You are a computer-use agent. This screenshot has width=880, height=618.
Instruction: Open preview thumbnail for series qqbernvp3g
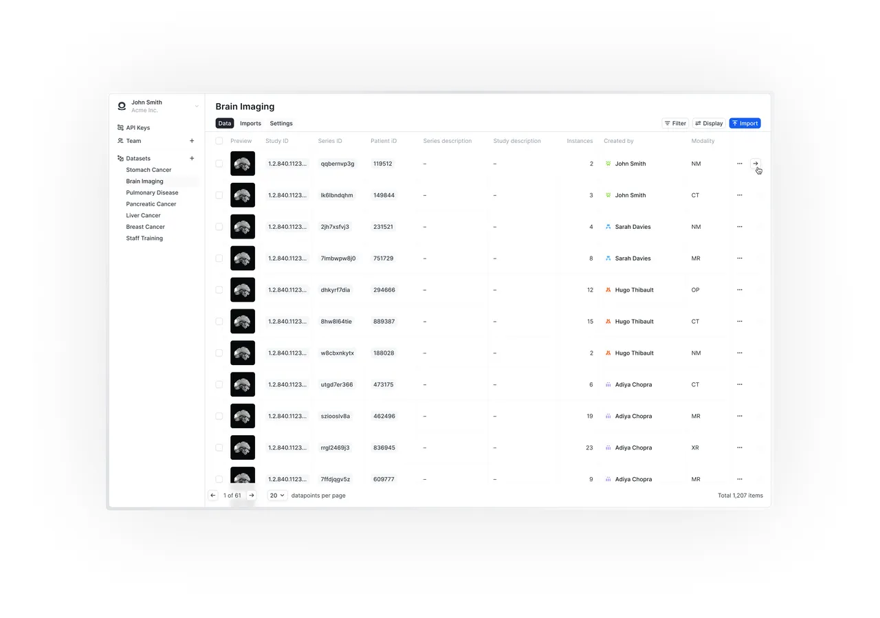pos(243,164)
